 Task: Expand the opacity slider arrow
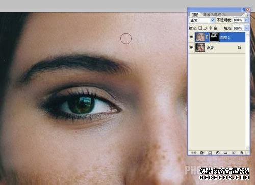pyautogui.click(x=246, y=20)
